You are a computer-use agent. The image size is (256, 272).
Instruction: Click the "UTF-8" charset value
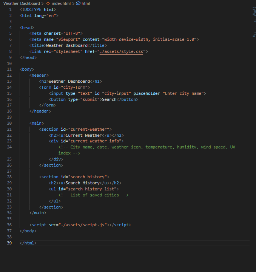pos(72,33)
